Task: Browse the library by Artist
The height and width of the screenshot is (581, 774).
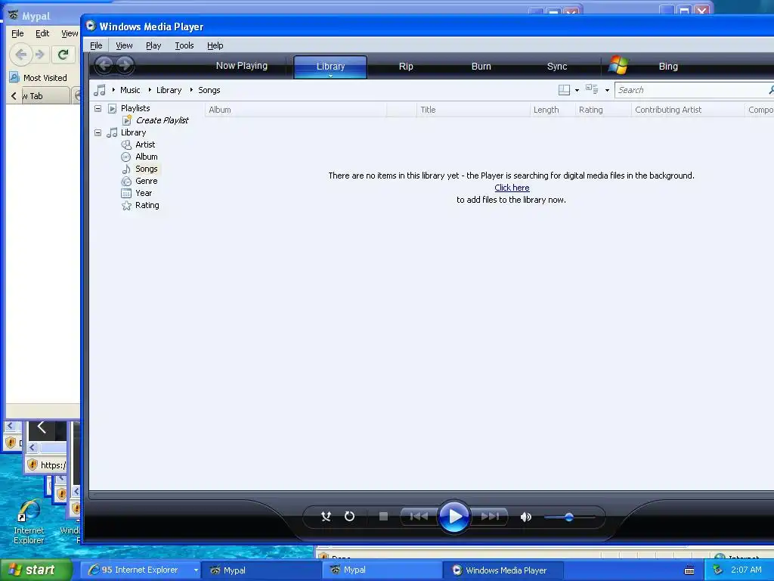Action: coord(145,144)
